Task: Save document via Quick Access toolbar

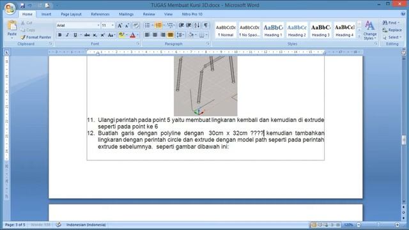Action: (x=22, y=5)
